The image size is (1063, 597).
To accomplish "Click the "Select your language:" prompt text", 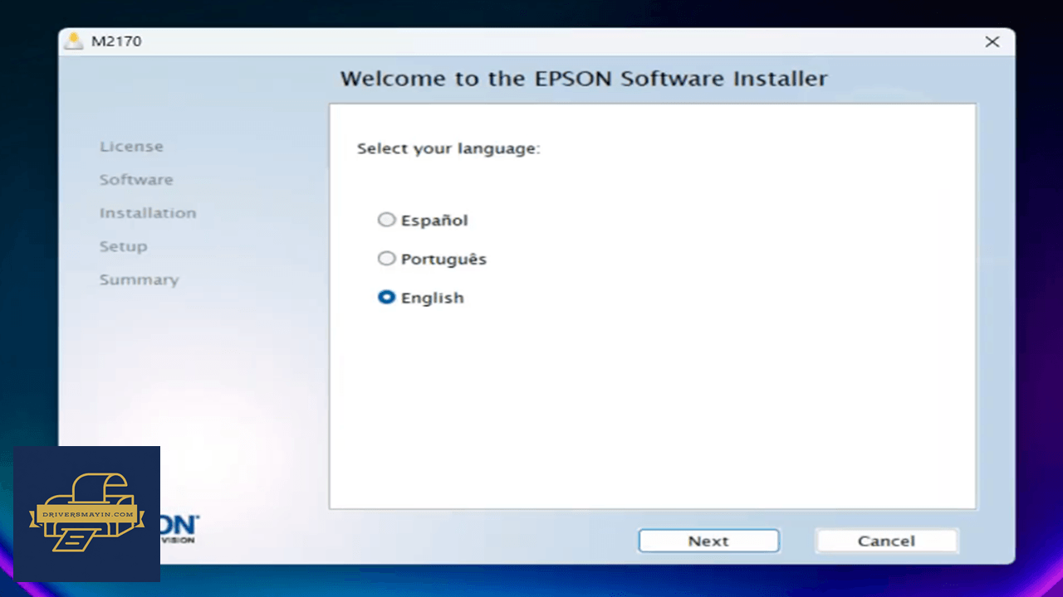I will point(448,149).
